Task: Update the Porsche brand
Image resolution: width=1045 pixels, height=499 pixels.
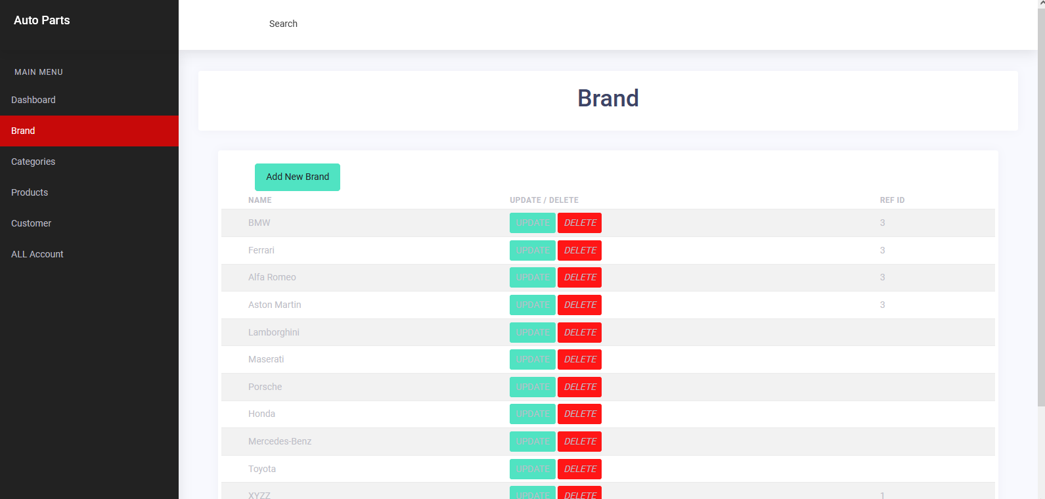Action: (533, 387)
